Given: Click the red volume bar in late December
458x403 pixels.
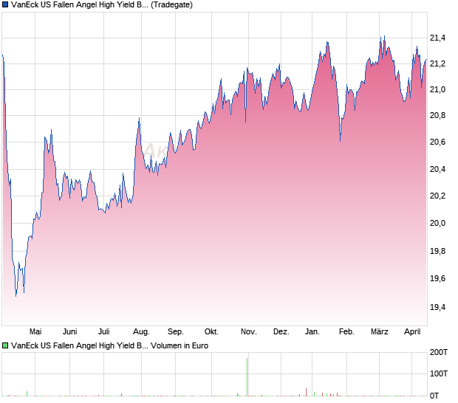Looking at the screenshot, I should [x=306, y=392].
